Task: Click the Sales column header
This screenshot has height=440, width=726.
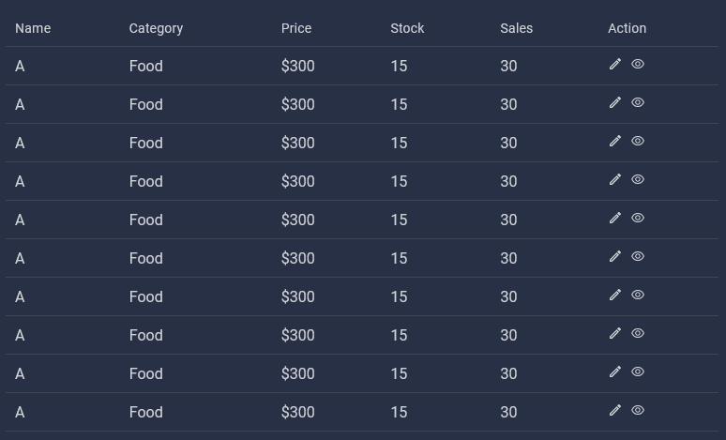Action: pyautogui.click(x=516, y=28)
